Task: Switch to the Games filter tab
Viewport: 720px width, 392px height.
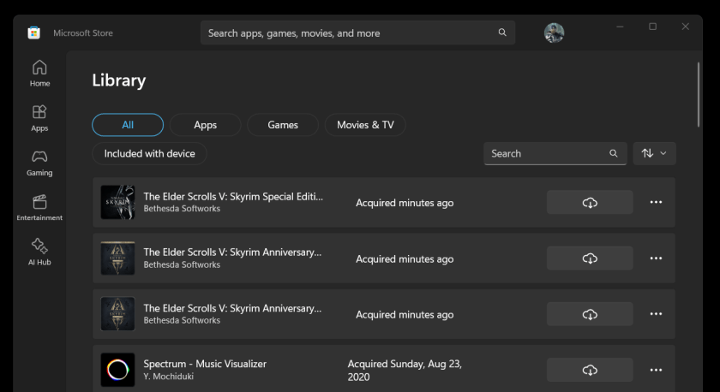Action: click(283, 125)
